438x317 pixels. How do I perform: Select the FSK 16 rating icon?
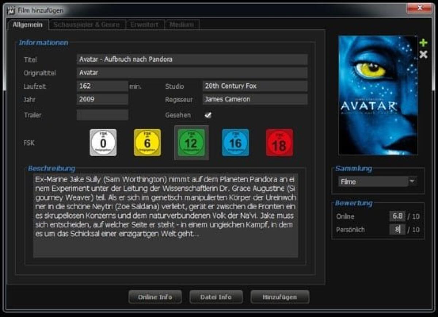point(235,142)
